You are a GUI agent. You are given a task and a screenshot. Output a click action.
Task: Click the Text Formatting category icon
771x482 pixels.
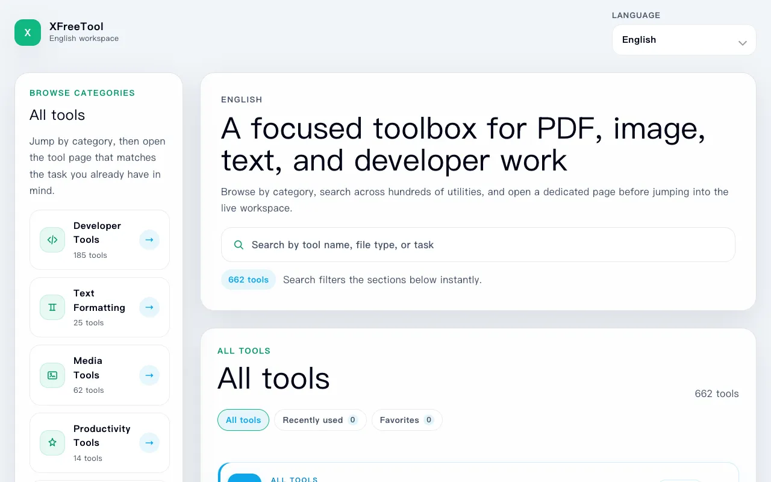pos(52,307)
